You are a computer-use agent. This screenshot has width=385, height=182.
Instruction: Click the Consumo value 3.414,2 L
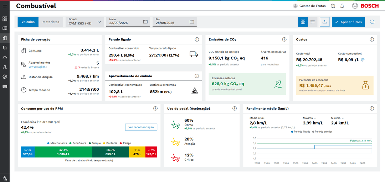point(89,50)
